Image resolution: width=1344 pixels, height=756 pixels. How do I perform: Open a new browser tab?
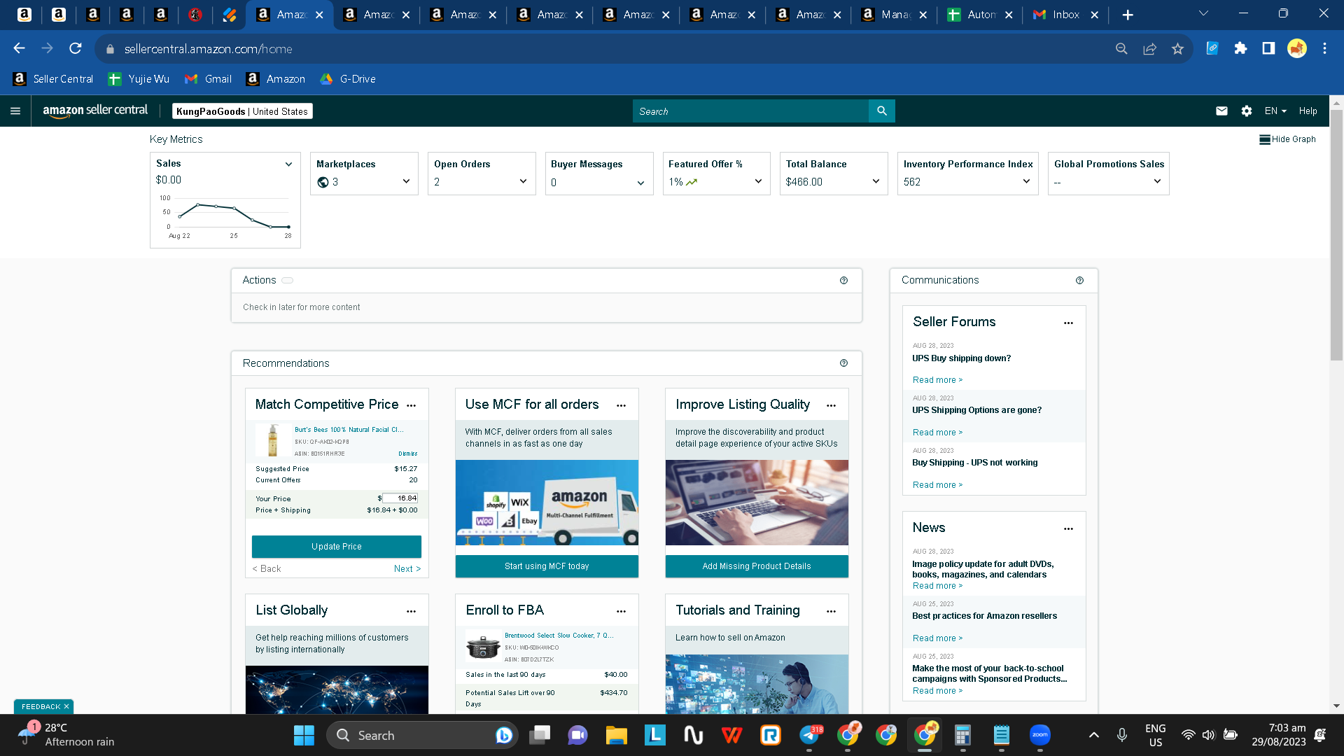point(1128,15)
